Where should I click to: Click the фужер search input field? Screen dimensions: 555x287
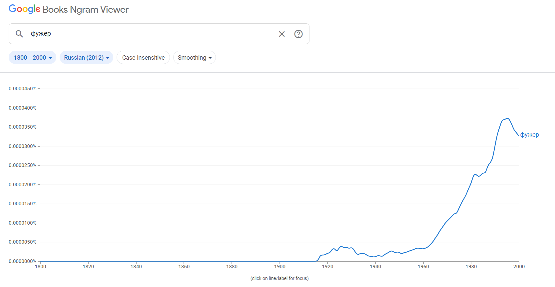(150, 34)
